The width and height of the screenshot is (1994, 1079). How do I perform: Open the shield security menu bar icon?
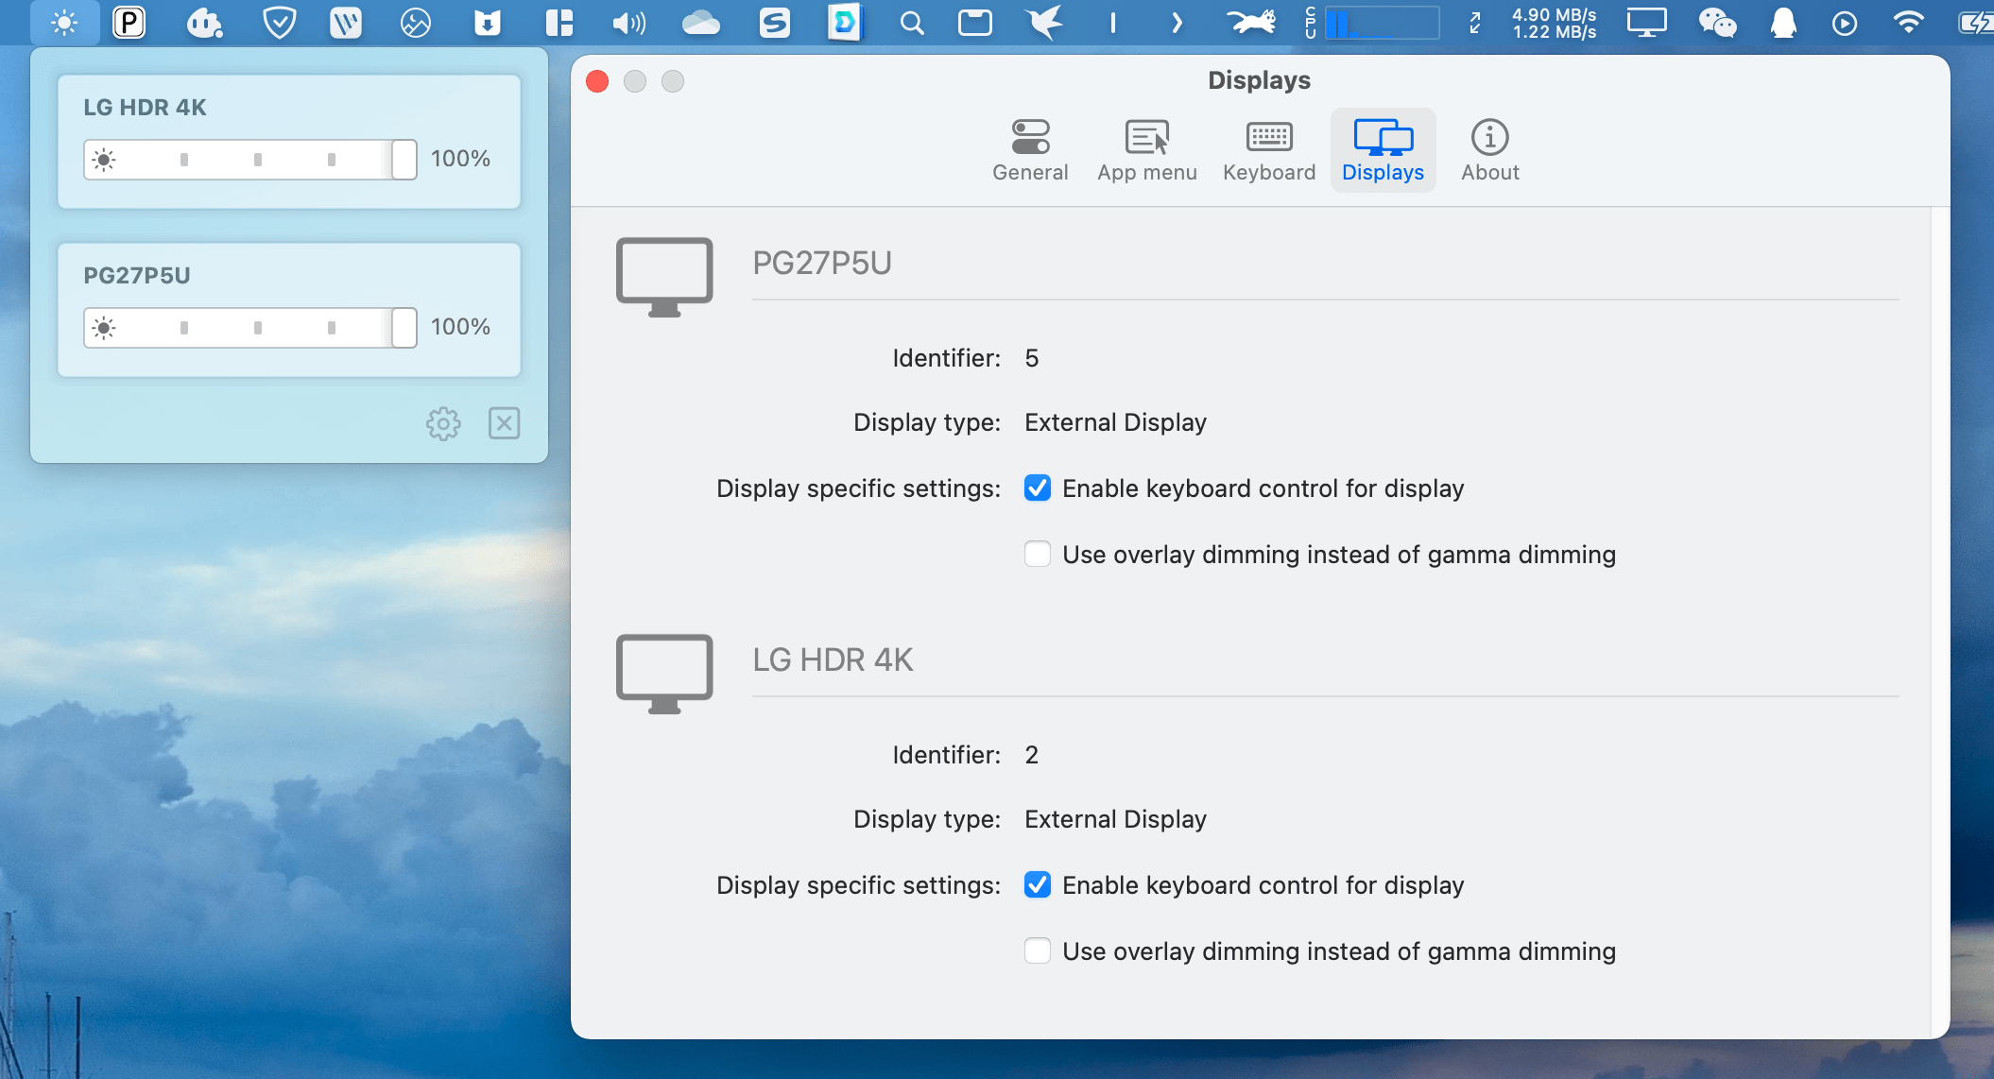(280, 23)
